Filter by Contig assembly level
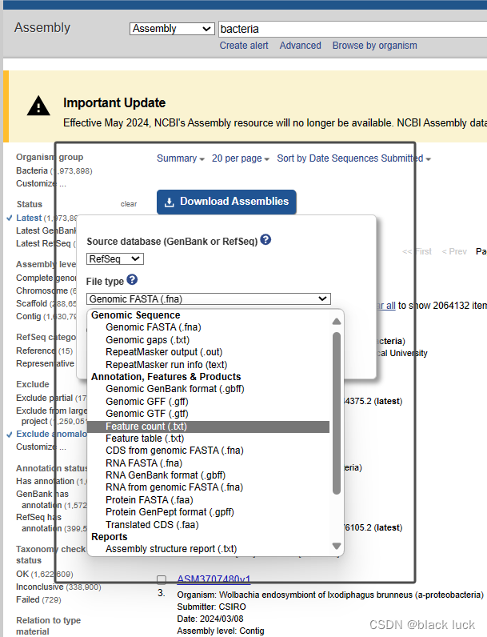The width and height of the screenshot is (487, 637). [x=29, y=316]
